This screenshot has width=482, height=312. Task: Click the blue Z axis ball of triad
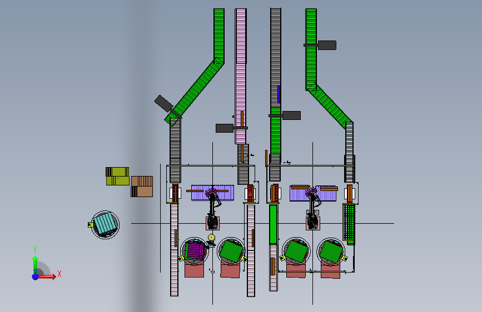coord(35,276)
